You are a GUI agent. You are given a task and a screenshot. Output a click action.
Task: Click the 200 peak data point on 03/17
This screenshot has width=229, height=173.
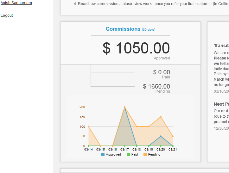(x=124, y=107)
